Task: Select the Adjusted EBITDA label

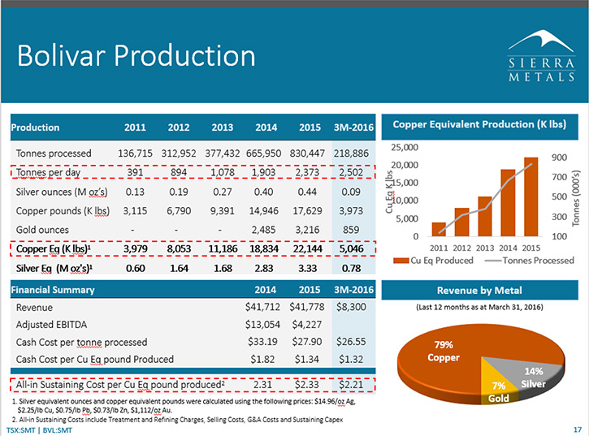Action: (51, 325)
